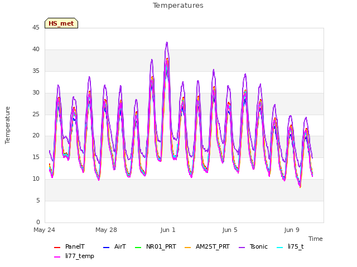Toggle the li75_t legend entry
Viewport: 357px width, 267px height.
click(x=290, y=247)
